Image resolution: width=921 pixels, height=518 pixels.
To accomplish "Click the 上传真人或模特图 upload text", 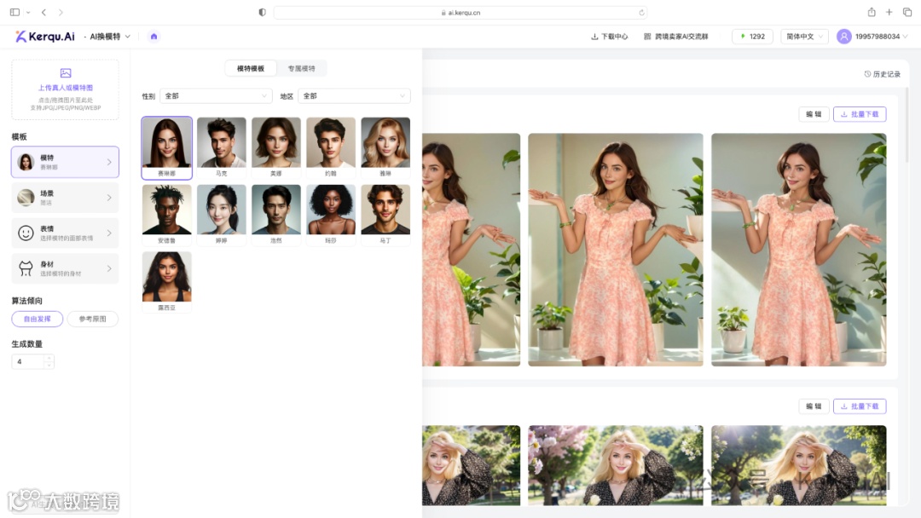I will point(66,88).
